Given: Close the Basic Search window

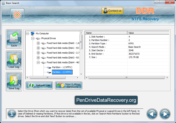Looking at the screenshot, I should pos(170,2).
